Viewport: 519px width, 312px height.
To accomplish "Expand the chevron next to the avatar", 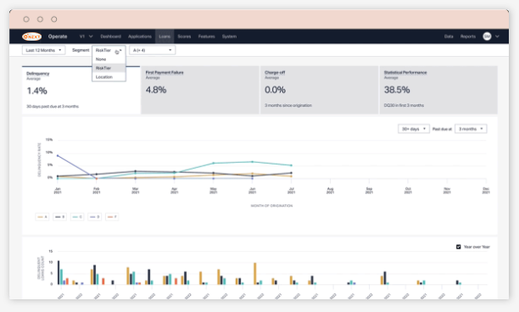I will tap(497, 36).
